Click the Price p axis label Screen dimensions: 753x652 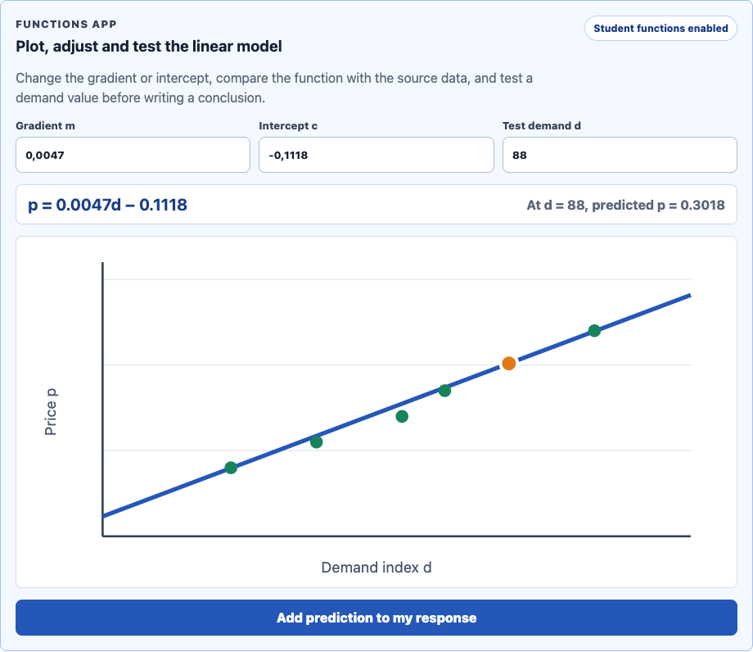point(51,412)
